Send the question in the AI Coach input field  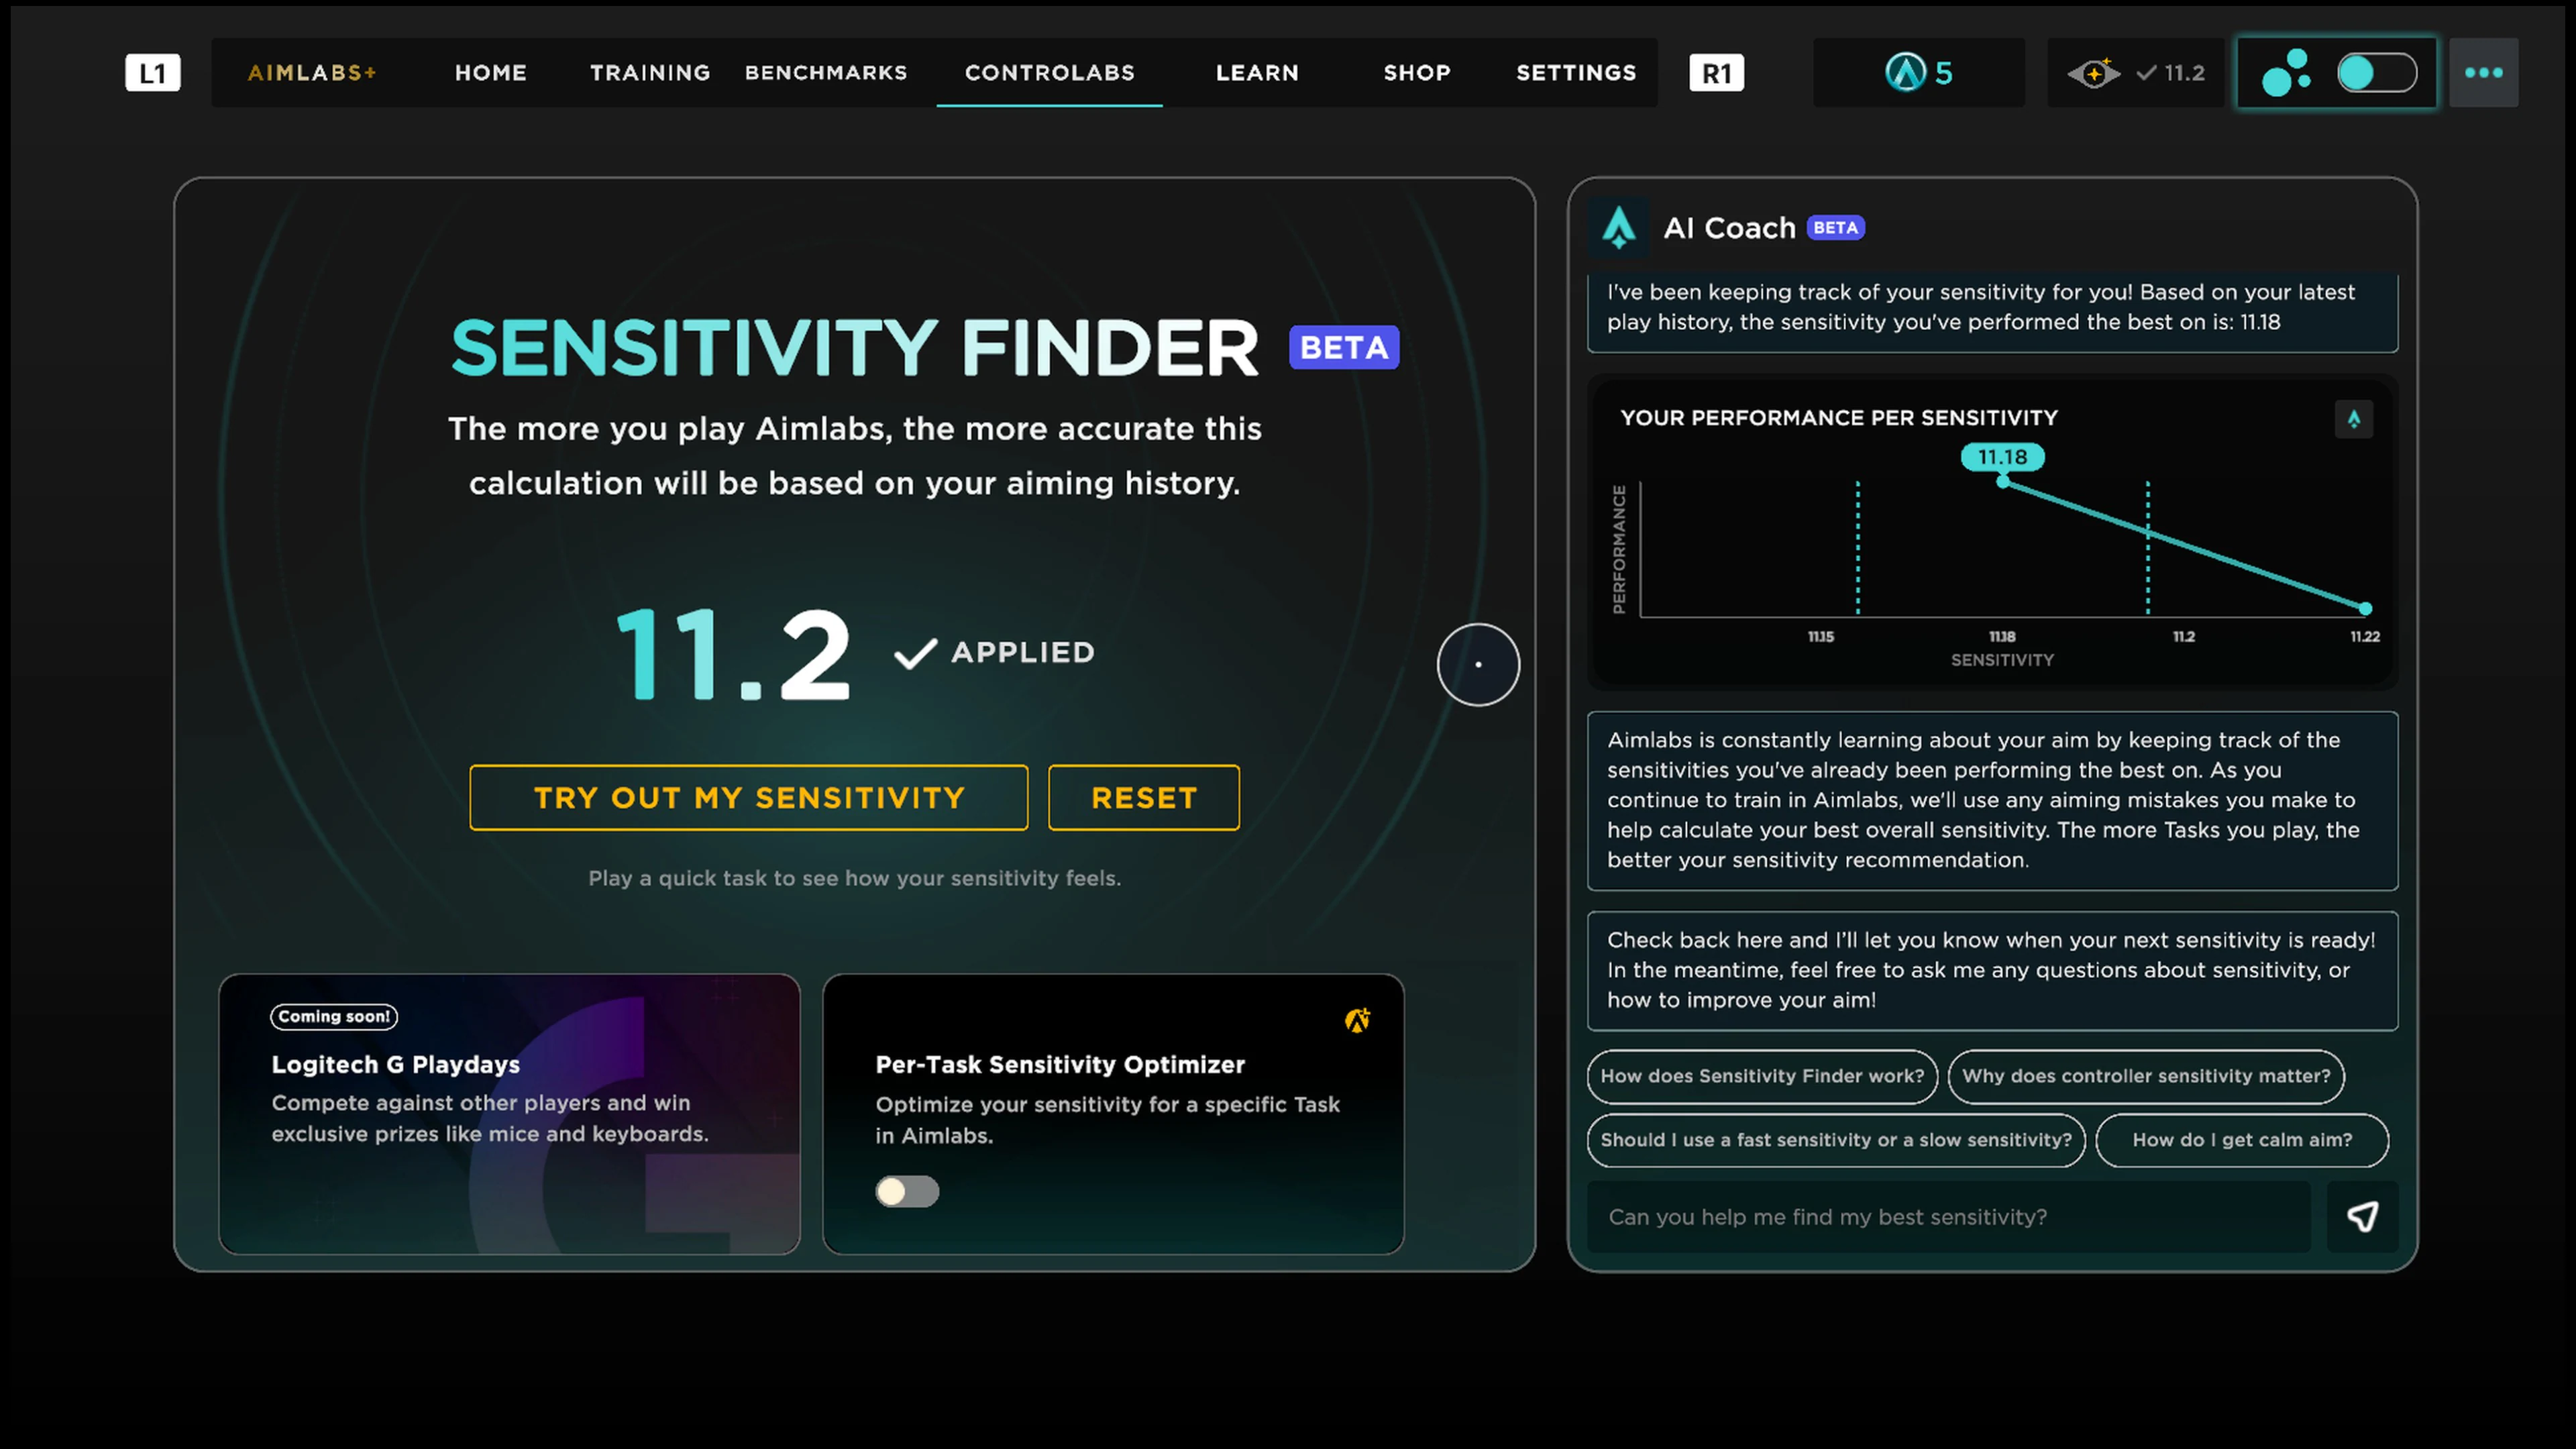[2363, 1217]
